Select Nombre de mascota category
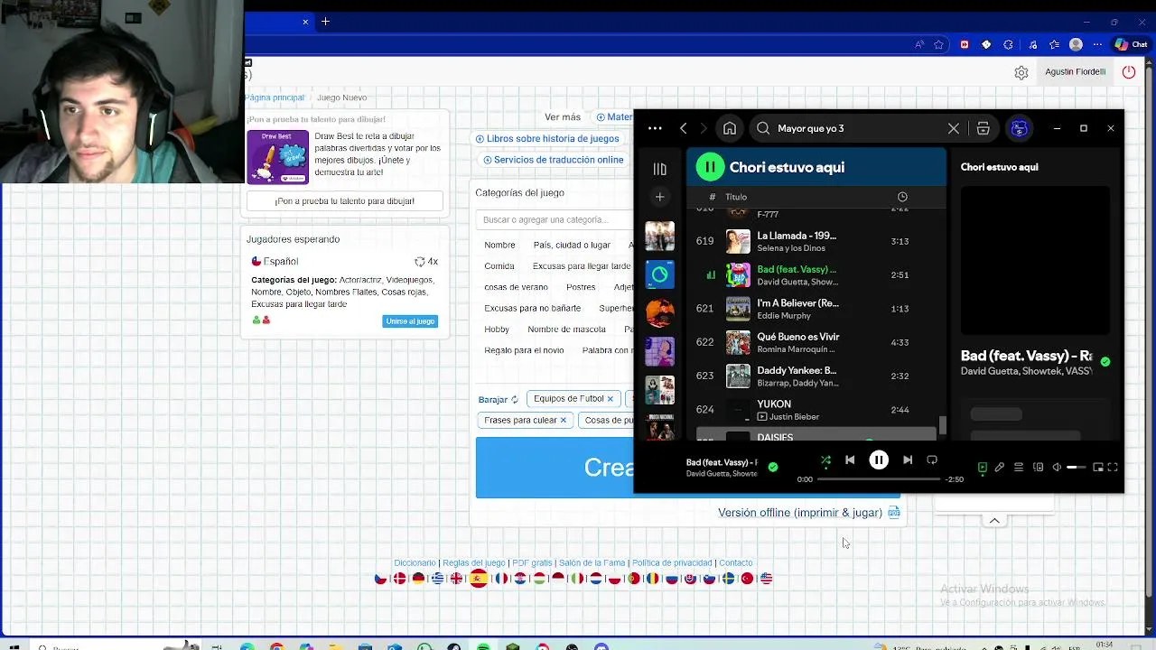Image resolution: width=1156 pixels, height=650 pixels. pos(566,330)
